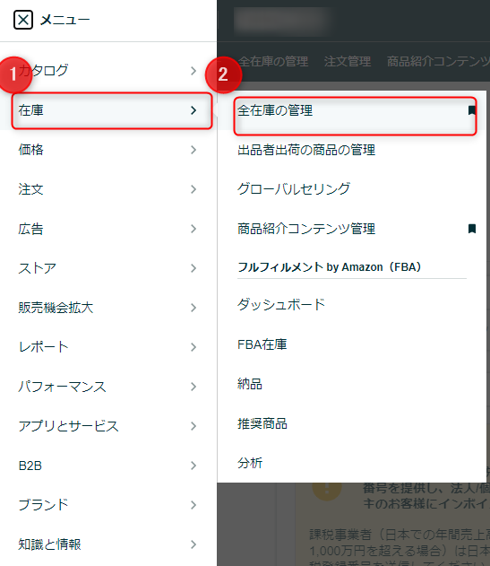
Task: Open the 注文 menu category
Action: 108,189
